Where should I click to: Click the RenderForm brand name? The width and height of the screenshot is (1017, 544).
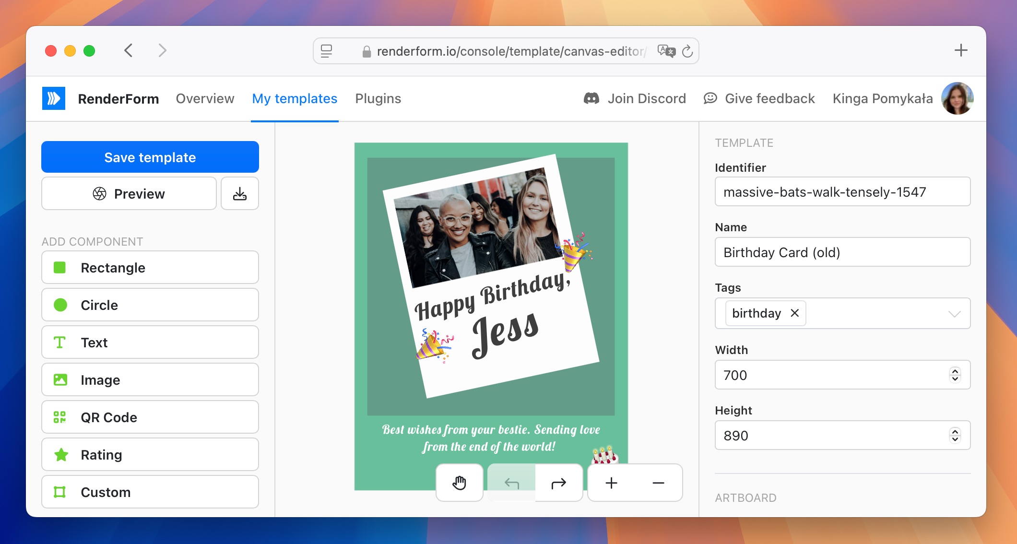click(118, 99)
